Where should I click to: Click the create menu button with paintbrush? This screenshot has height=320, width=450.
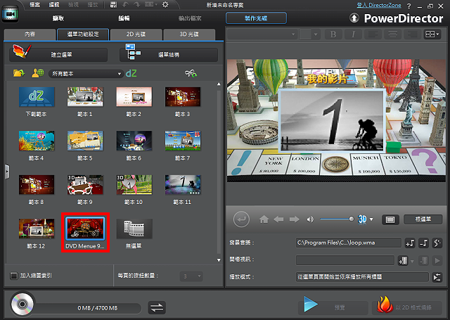[x=58, y=54]
